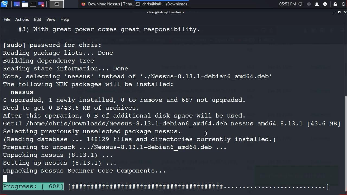Close the terminal window
The image size is (347, 195).
tap(345, 12)
